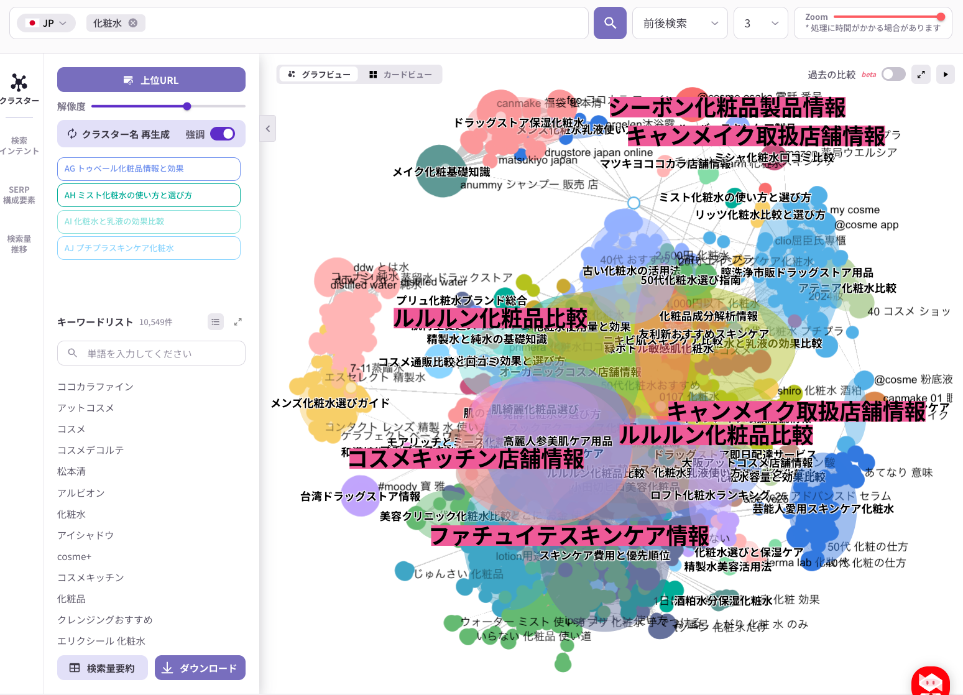Click クラスター名 再生成 button
Viewport: 963px width, 695px height.
(x=118, y=134)
